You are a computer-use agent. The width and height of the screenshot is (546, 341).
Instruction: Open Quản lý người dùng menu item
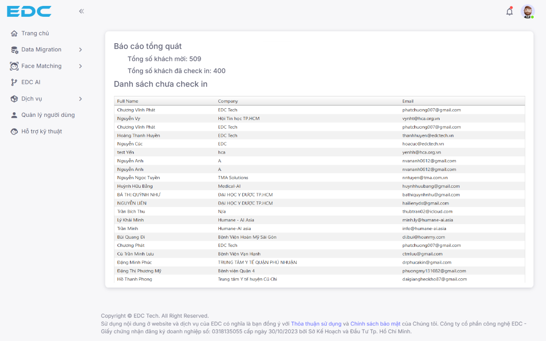click(48, 115)
